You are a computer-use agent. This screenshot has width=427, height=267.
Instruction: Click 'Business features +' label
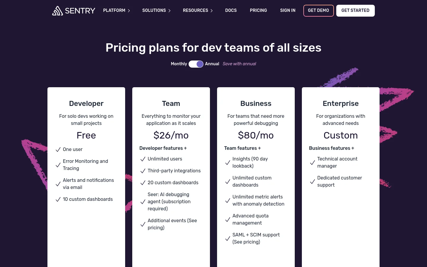point(332,148)
